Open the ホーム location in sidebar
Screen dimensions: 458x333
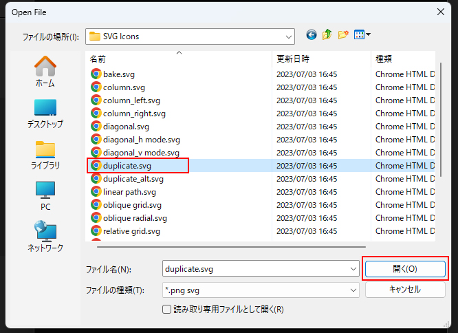point(45,72)
